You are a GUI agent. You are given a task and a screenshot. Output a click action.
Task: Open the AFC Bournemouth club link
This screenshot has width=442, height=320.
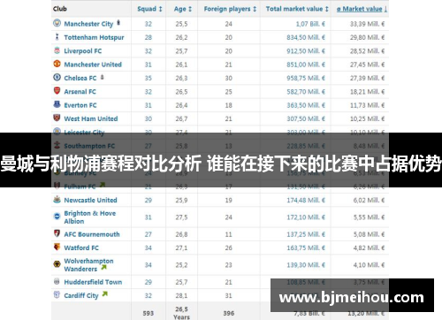point(92,234)
